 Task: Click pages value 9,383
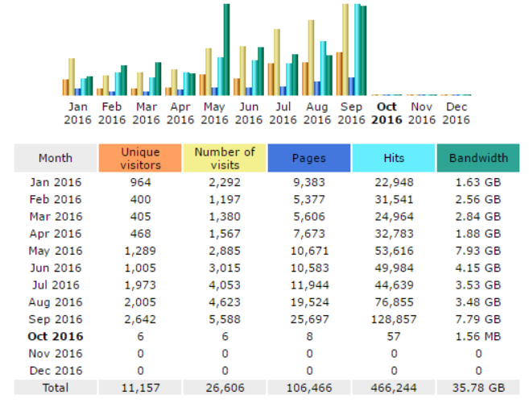point(309,182)
